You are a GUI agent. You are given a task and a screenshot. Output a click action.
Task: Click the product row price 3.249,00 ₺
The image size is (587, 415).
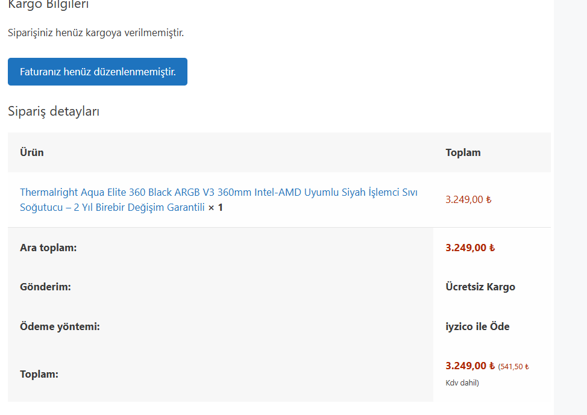point(468,200)
